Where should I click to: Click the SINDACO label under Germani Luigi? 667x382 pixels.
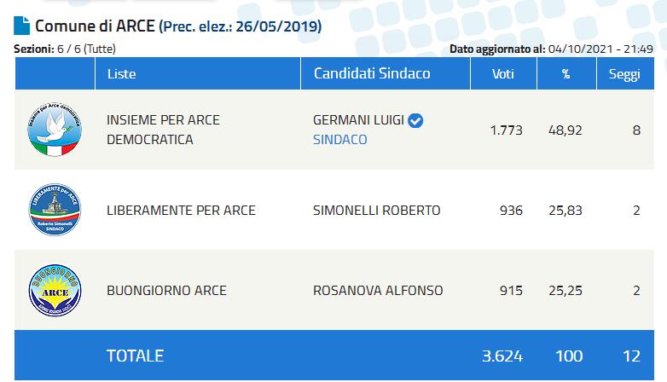[340, 139]
